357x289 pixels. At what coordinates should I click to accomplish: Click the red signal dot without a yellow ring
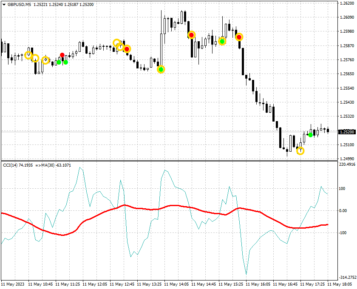point(62,55)
